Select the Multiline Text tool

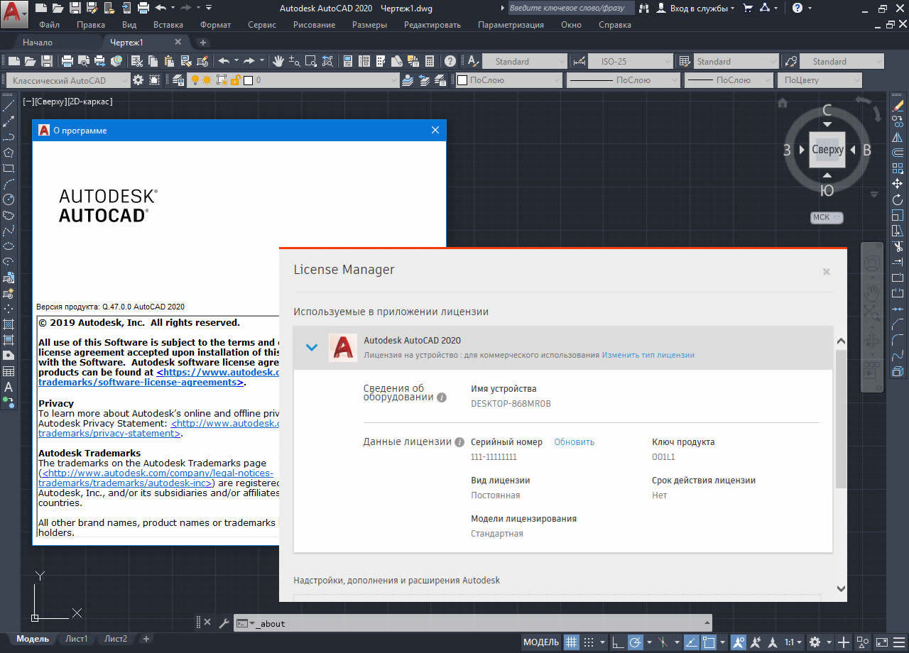(x=9, y=388)
